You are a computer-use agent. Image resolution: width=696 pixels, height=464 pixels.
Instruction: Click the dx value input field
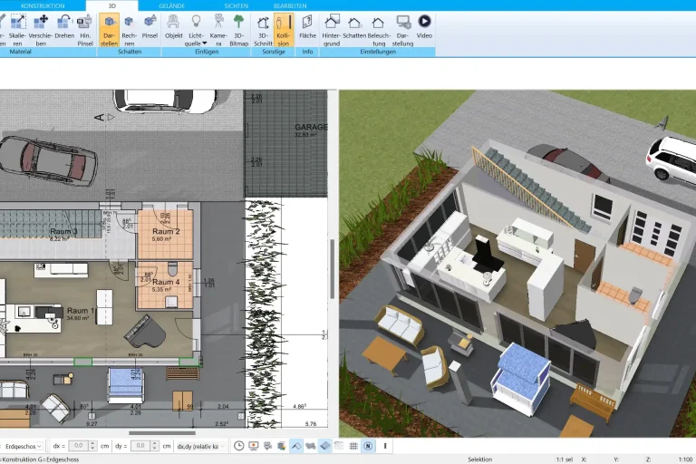click(79, 446)
